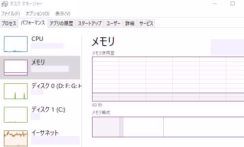Select ディスク 1 (C:) entry
This screenshot has width=244, height=147.
[40, 115]
